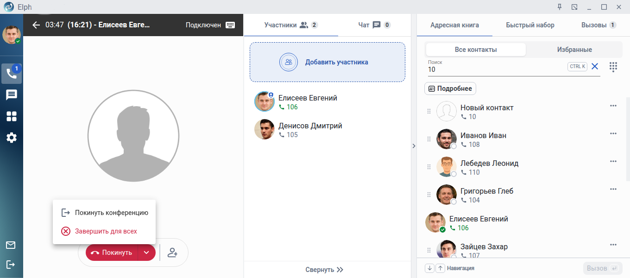Click the Поиск search input field
This screenshot has height=278, width=630.
[x=496, y=69]
